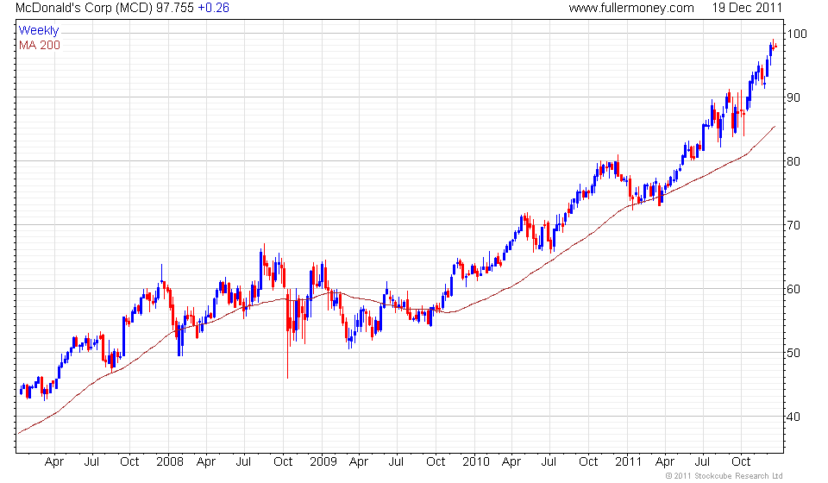
Task: Click the 80 price axis label
Action: pyautogui.click(x=793, y=161)
